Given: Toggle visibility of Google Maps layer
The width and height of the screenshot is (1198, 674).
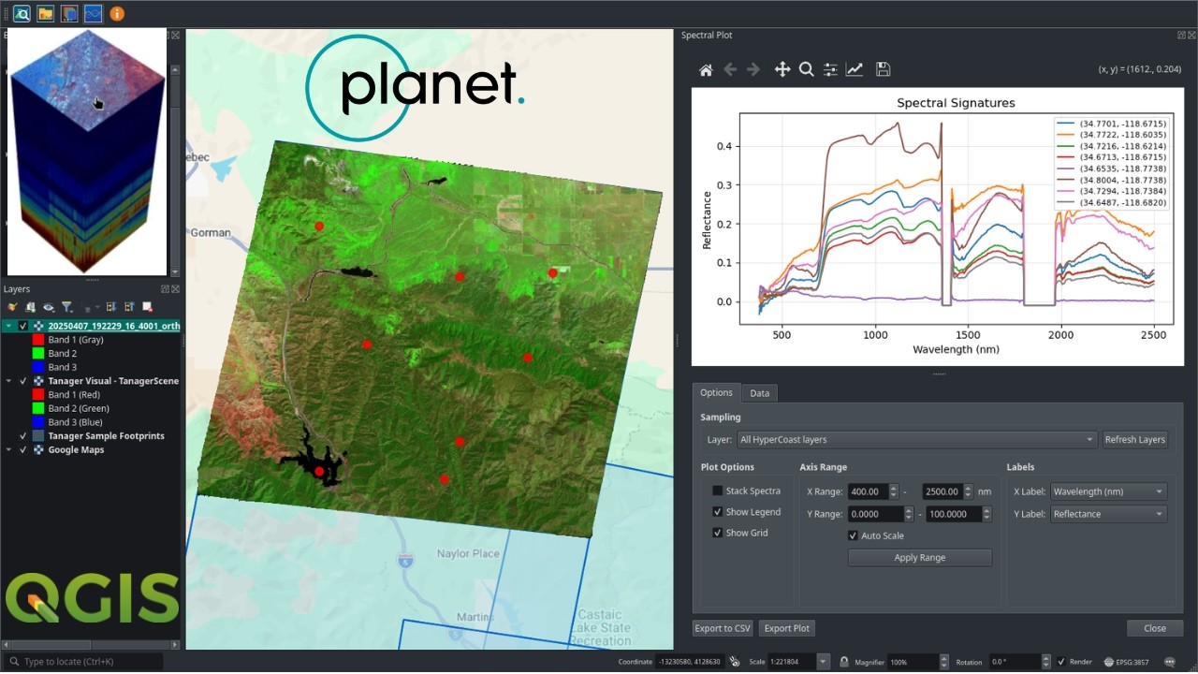Looking at the screenshot, I should [23, 450].
